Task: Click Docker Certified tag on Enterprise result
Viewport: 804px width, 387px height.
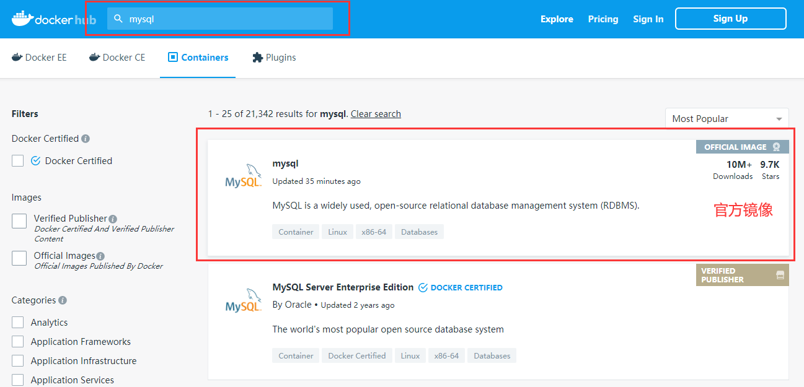Action: click(x=357, y=356)
